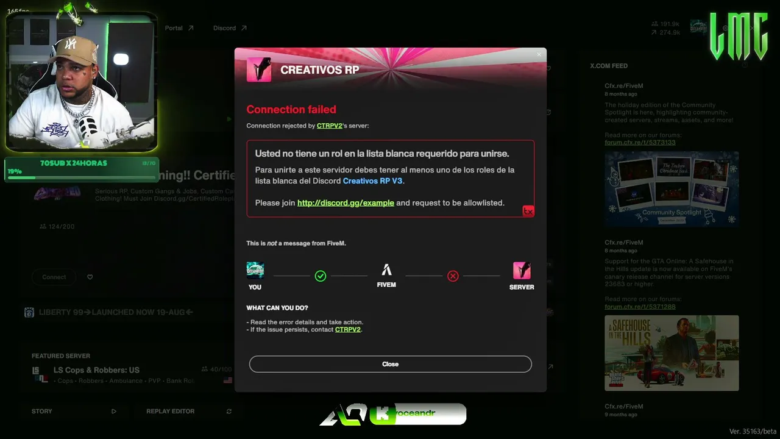Open forum link forum.cfx.re/t/5371288

point(640,307)
